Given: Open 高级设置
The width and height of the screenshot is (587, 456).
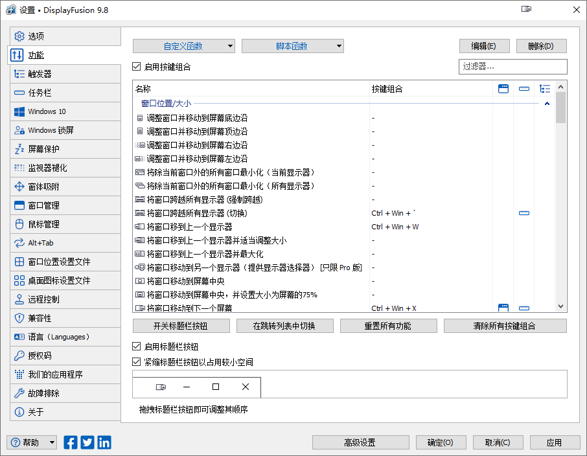Looking at the screenshot, I should 360,442.
